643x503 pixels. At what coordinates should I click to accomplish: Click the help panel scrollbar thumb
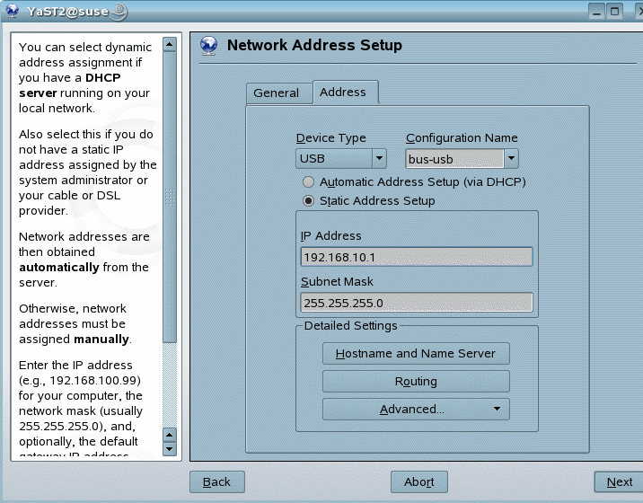point(170,198)
